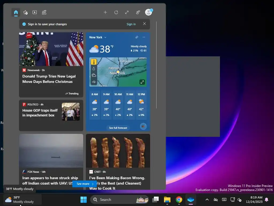This screenshot has height=206, width=274.
Task: Open the Home tab in widgets
Action: click(16, 12)
